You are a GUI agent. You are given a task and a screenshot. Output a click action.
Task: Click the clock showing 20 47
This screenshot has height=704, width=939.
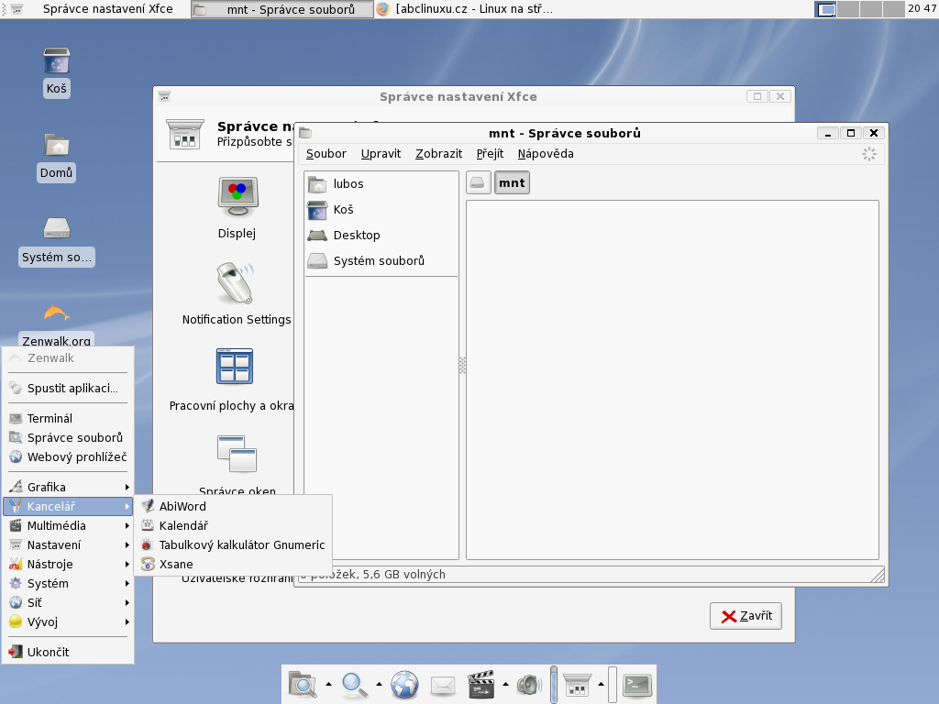click(x=922, y=9)
